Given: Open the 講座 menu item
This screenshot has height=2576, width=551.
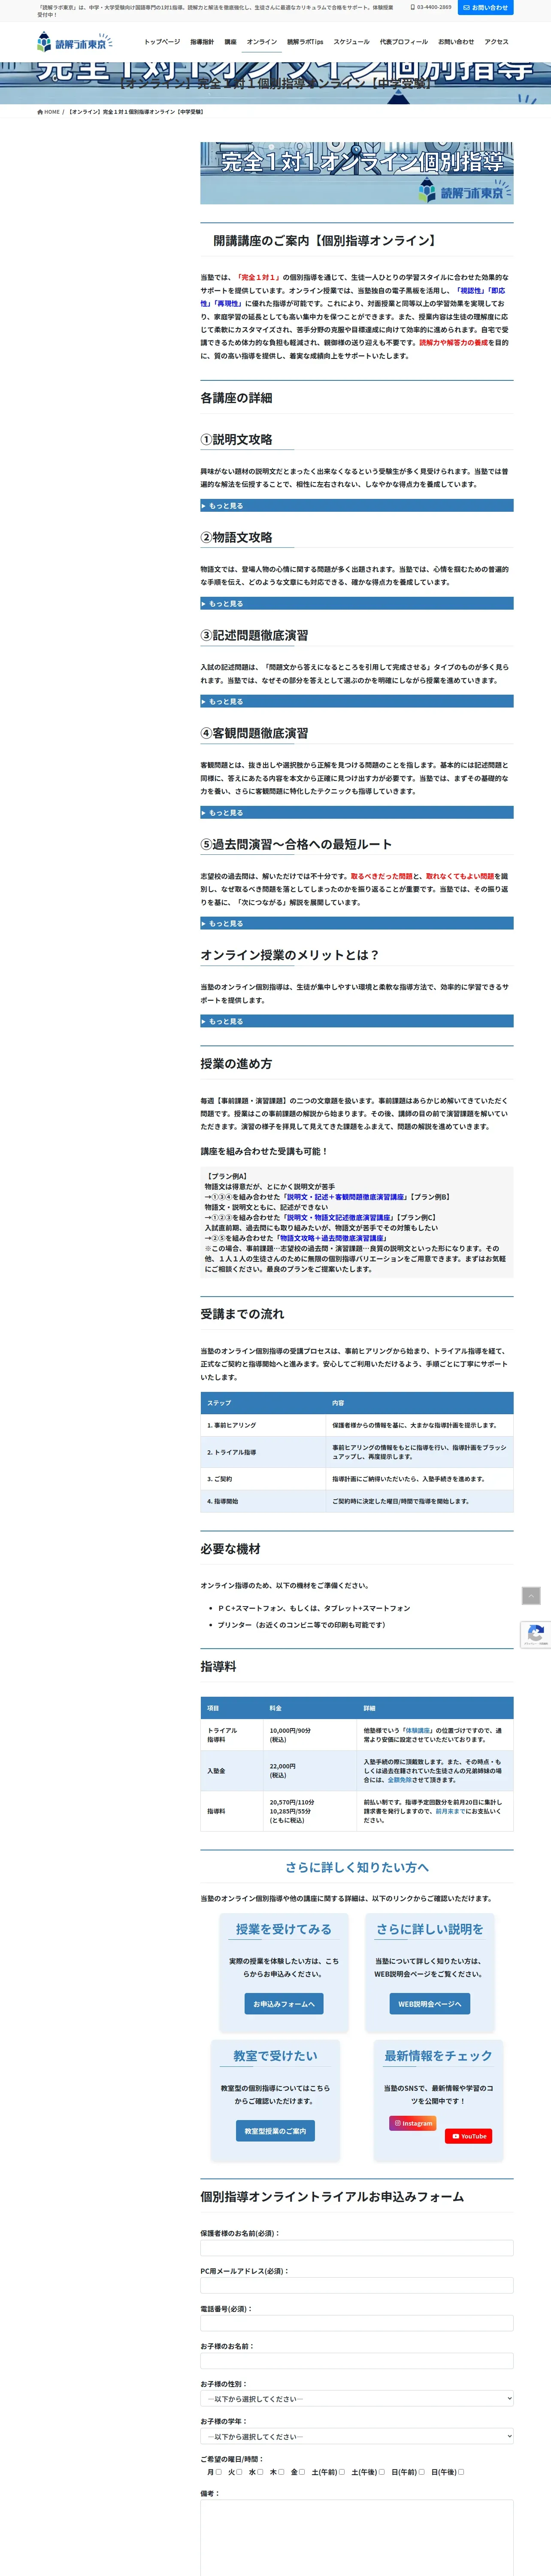Looking at the screenshot, I should pos(230,42).
